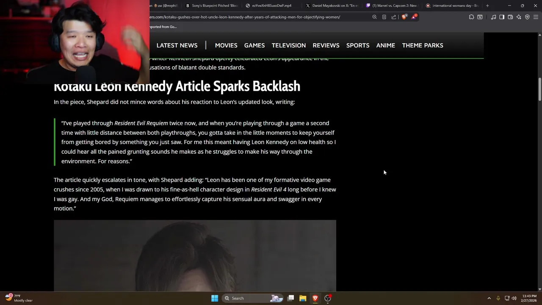Open OBS Studio icon on taskbar
542x305 pixels.
click(x=328, y=298)
